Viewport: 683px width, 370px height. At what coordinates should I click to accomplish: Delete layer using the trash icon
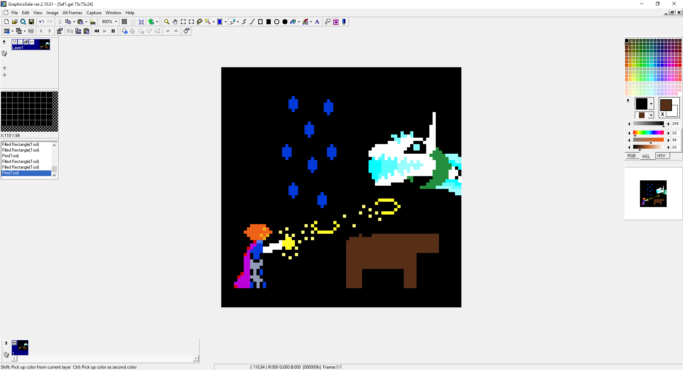click(x=4, y=53)
